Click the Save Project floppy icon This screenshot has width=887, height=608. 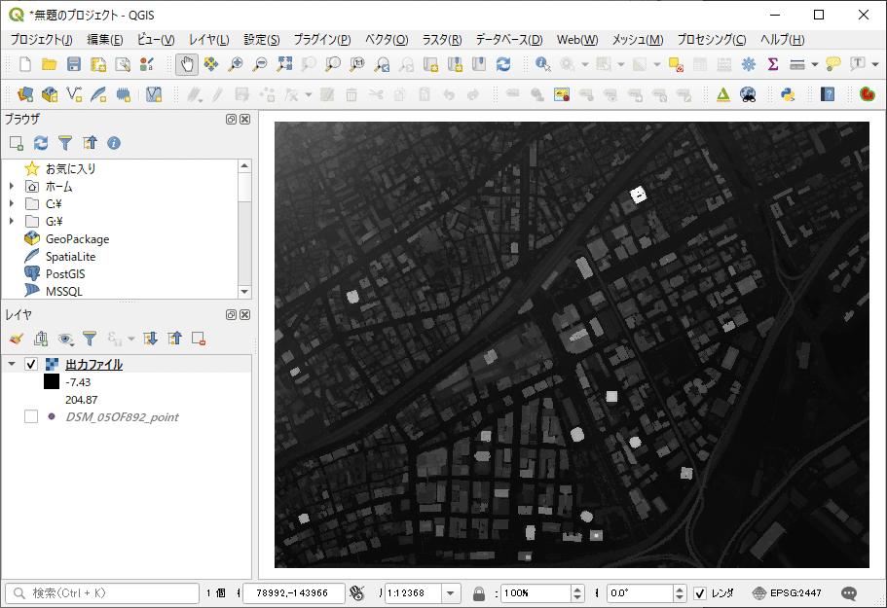click(74, 64)
